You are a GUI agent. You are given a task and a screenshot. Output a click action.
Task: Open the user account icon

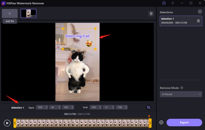point(164,3)
